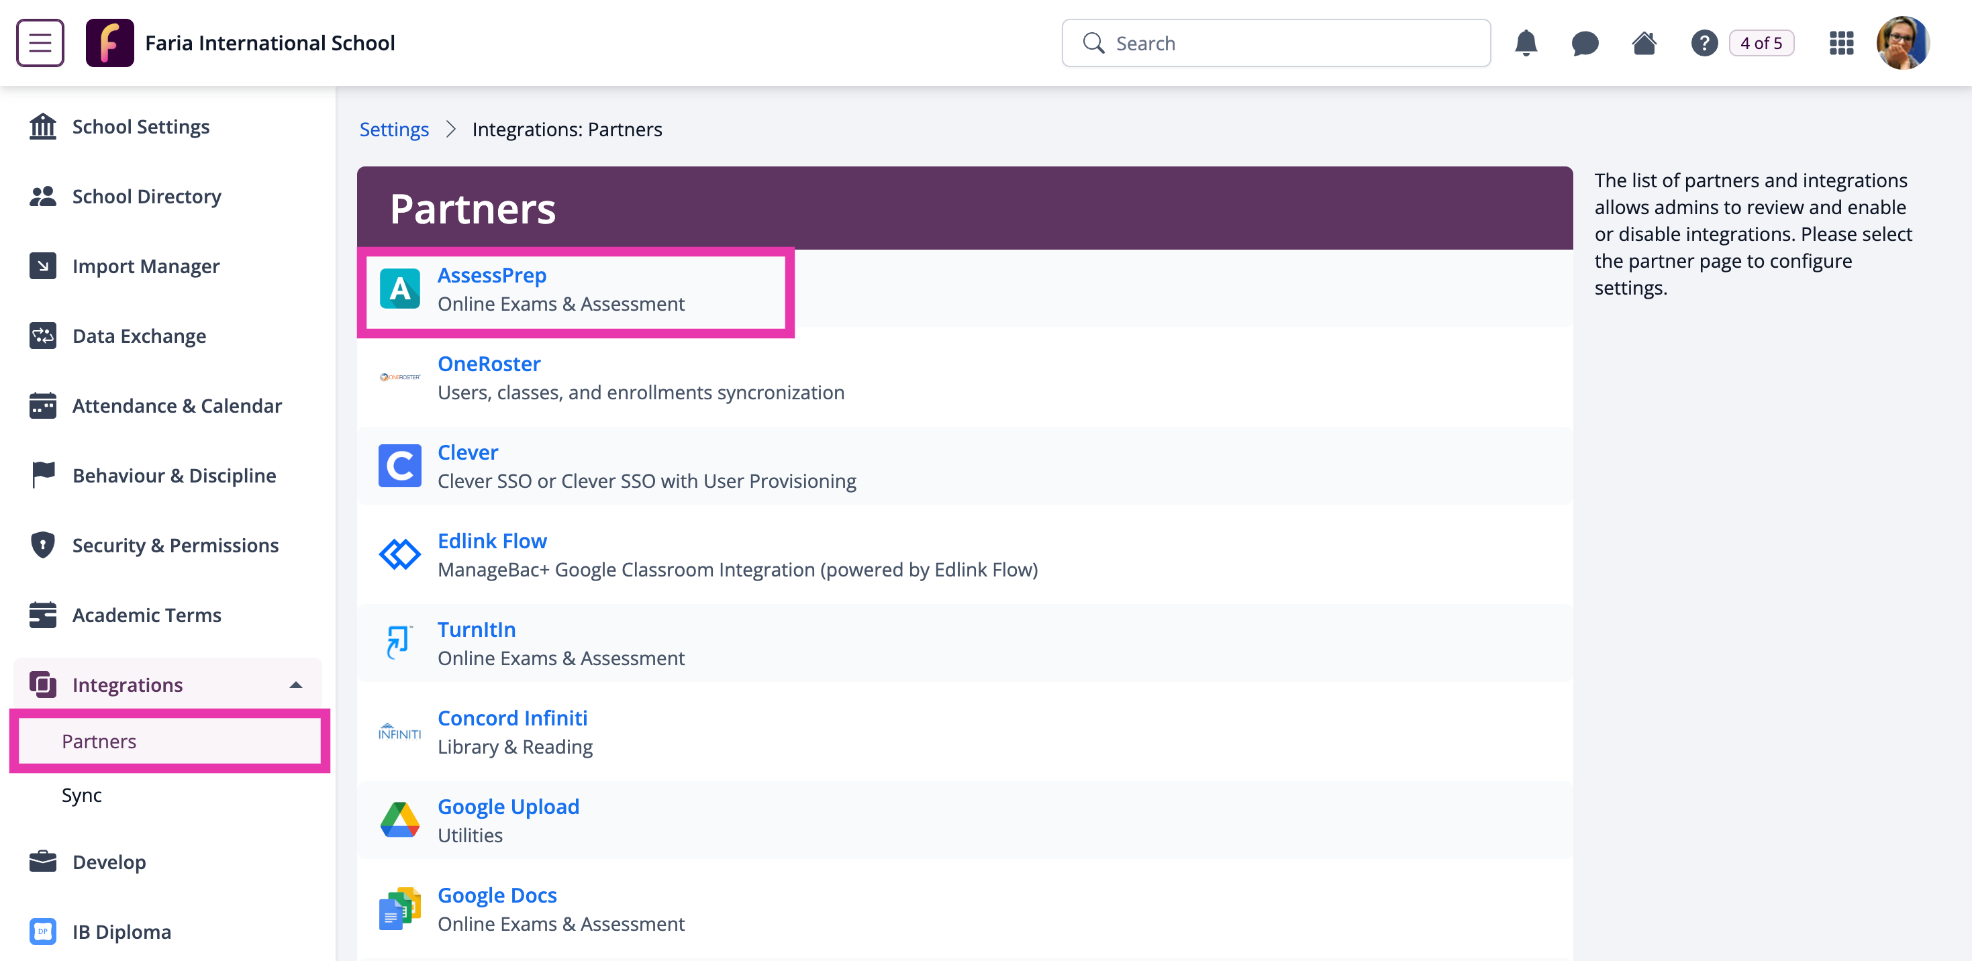Click the Google Drive upload icon
The image size is (1972, 961).
[x=399, y=820]
